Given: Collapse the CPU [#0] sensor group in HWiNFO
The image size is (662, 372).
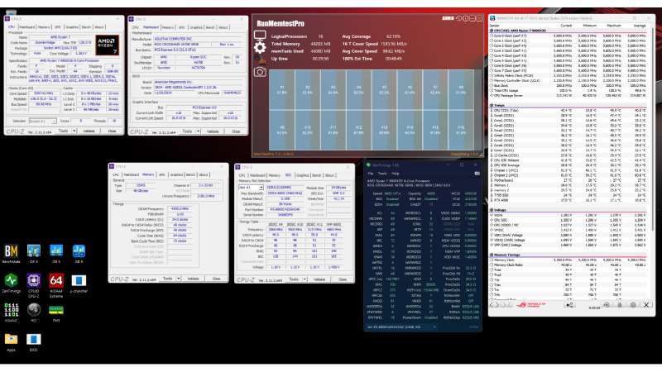Looking at the screenshot, I should [492, 31].
